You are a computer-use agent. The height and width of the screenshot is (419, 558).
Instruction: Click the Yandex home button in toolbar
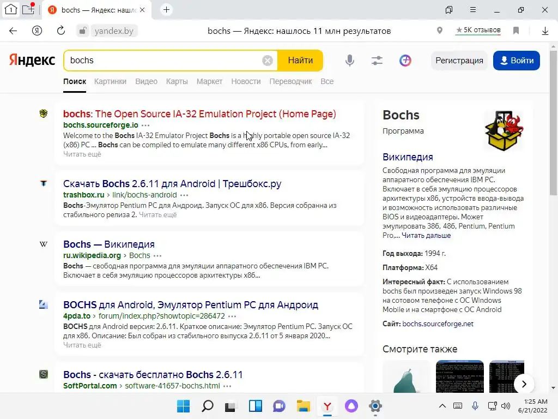[x=37, y=31]
